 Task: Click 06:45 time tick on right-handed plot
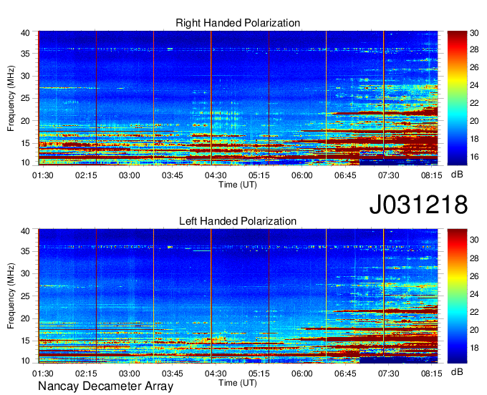point(345,175)
